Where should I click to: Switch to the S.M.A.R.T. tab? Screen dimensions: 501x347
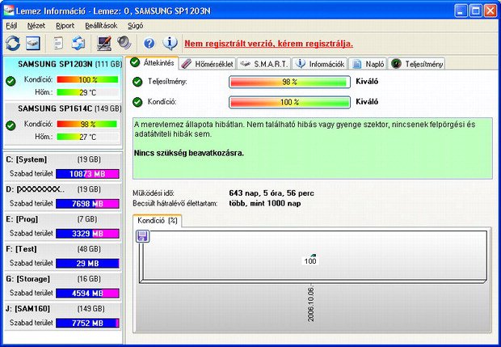click(263, 64)
